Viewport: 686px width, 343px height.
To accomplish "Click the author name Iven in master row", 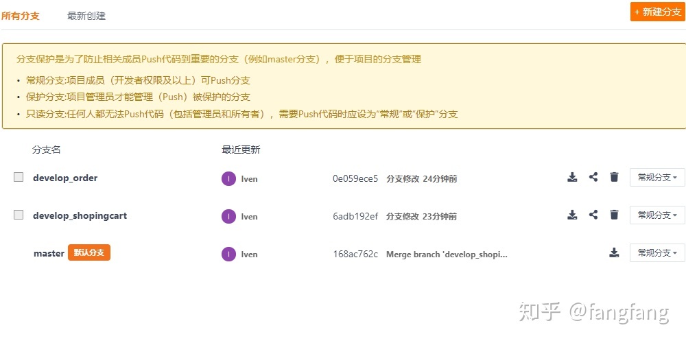I will [x=250, y=255].
